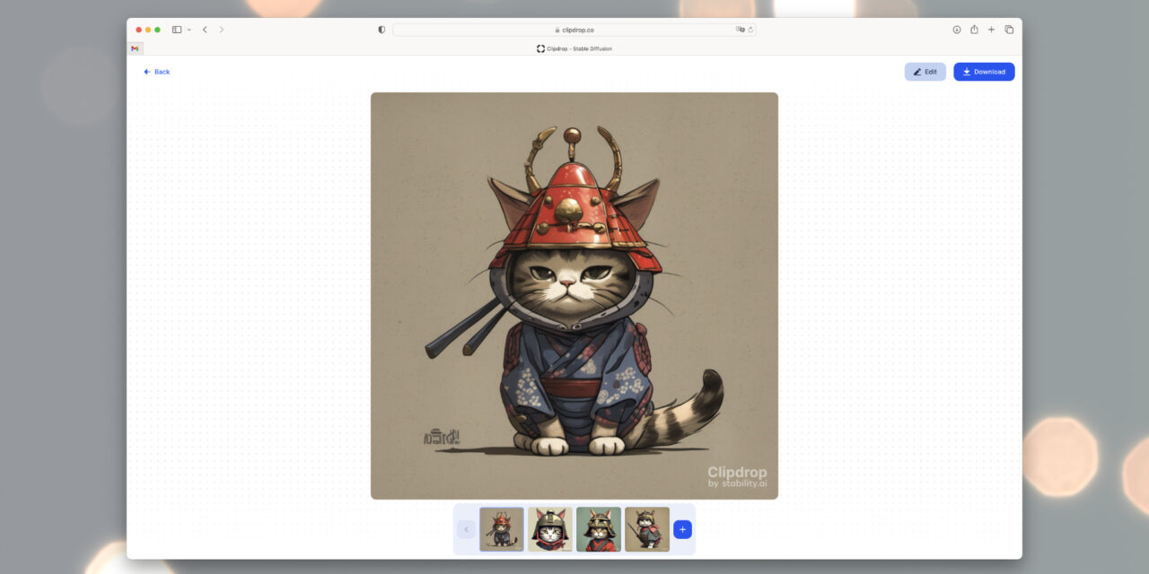Click the translate icon in address bar
The width and height of the screenshot is (1149, 574).
tap(740, 30)
